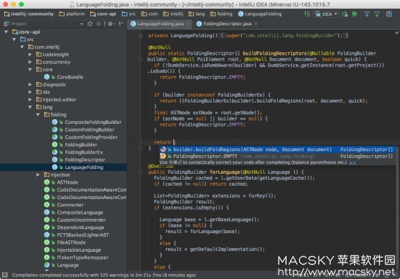
Task: Select ITokenTypeRemapper in project tree
Action: [x=83, y=258]
